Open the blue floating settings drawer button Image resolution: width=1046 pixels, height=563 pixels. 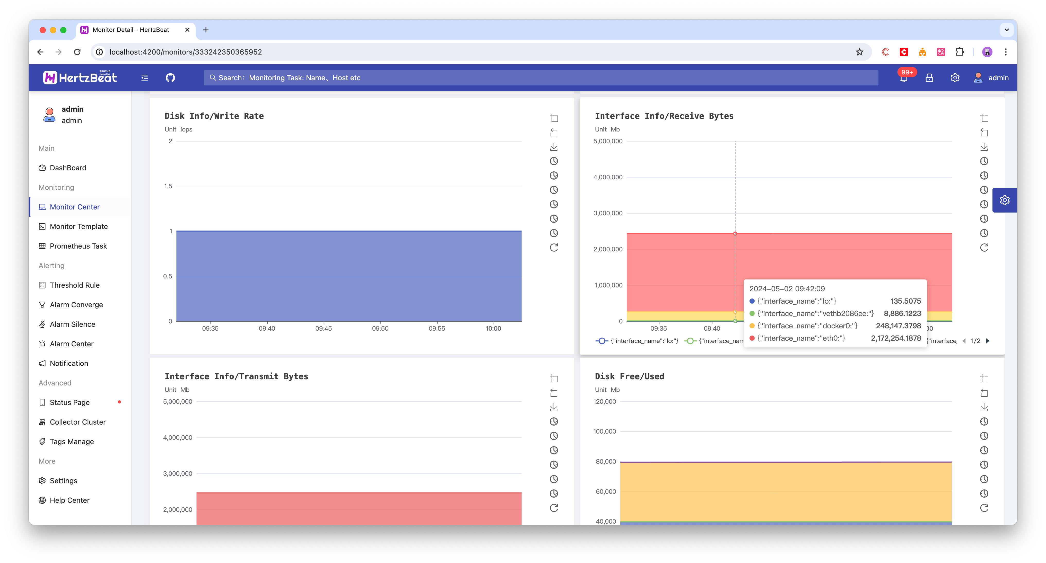pyautogui.click(x=1005, y=200)
